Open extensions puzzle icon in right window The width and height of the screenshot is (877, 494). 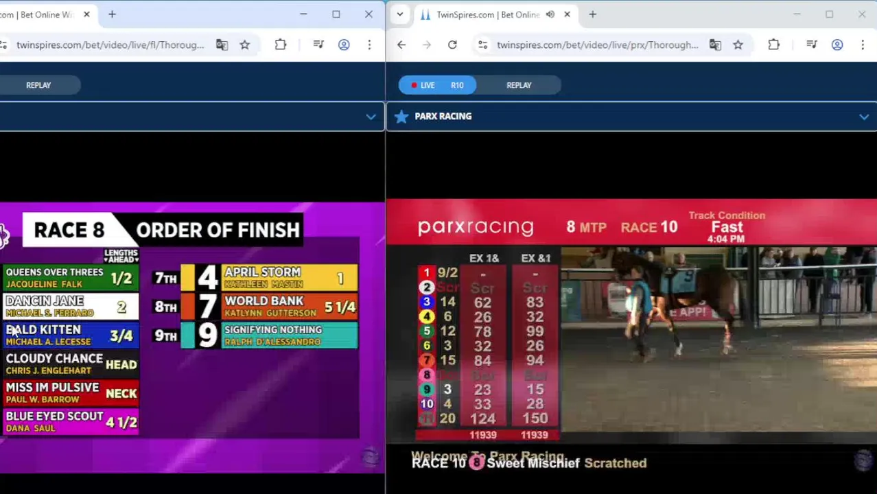coord(774,45)
